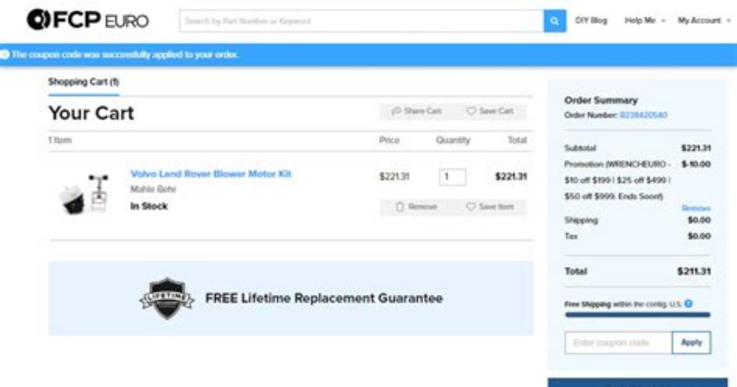
Task: Click Save Item for the blower motor
Action: click(x=489, y=207)
